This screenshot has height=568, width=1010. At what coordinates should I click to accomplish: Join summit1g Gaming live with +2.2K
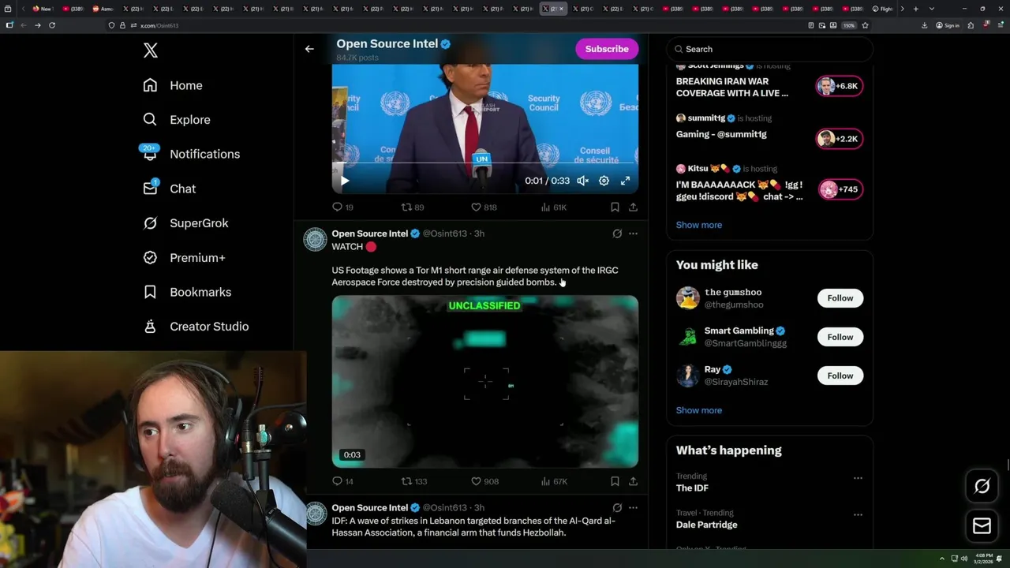click(840, 139)
